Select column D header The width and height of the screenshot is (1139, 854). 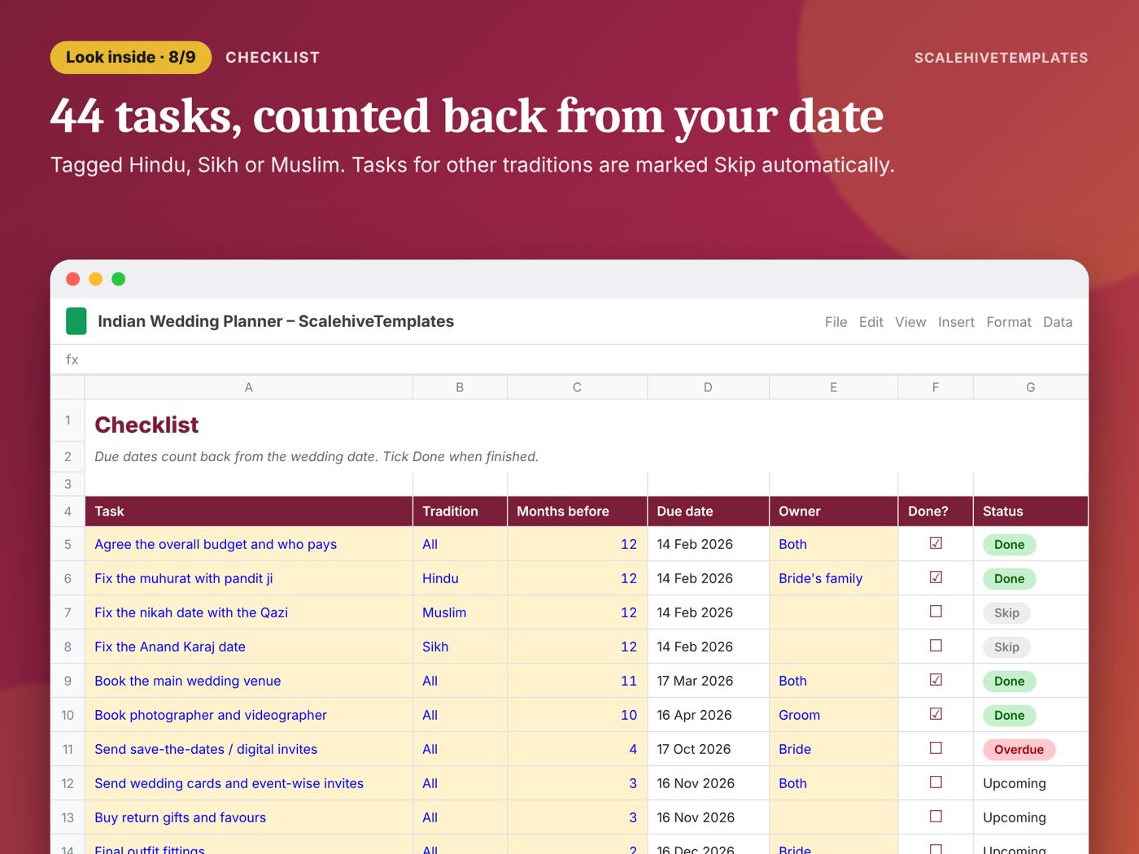pyautogui.click(x=708, y=387)
